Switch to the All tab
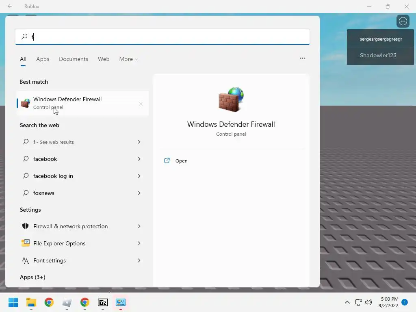This screenshot has height=312, width=416. coord(23,59)
